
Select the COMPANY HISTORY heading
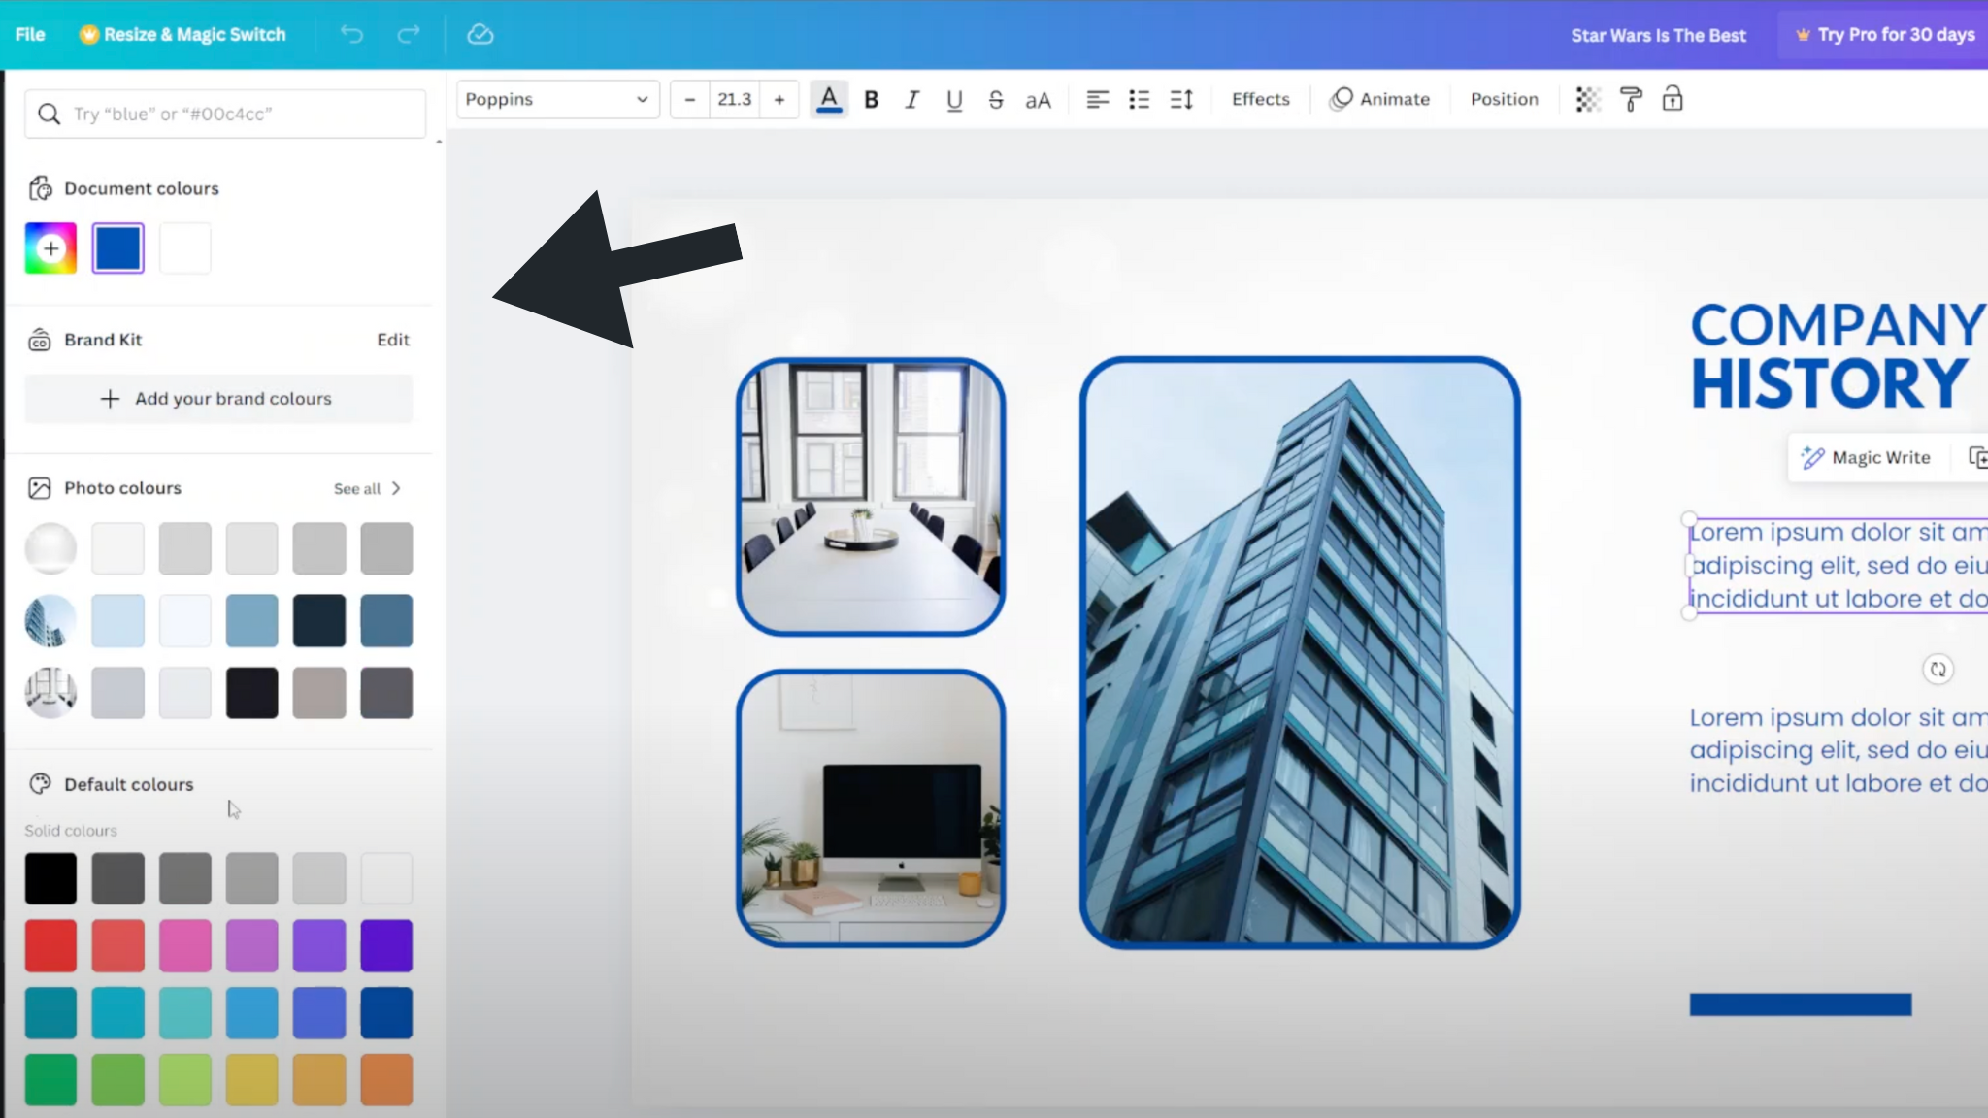(1838, 355)
